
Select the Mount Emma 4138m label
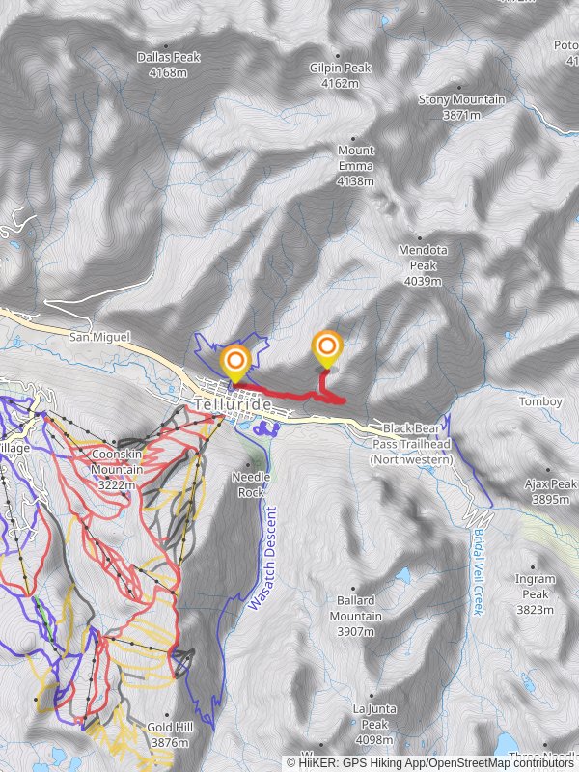coord(355,166)
